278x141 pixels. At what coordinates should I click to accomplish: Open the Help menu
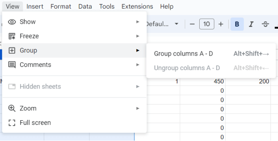[x=167, y=7]
